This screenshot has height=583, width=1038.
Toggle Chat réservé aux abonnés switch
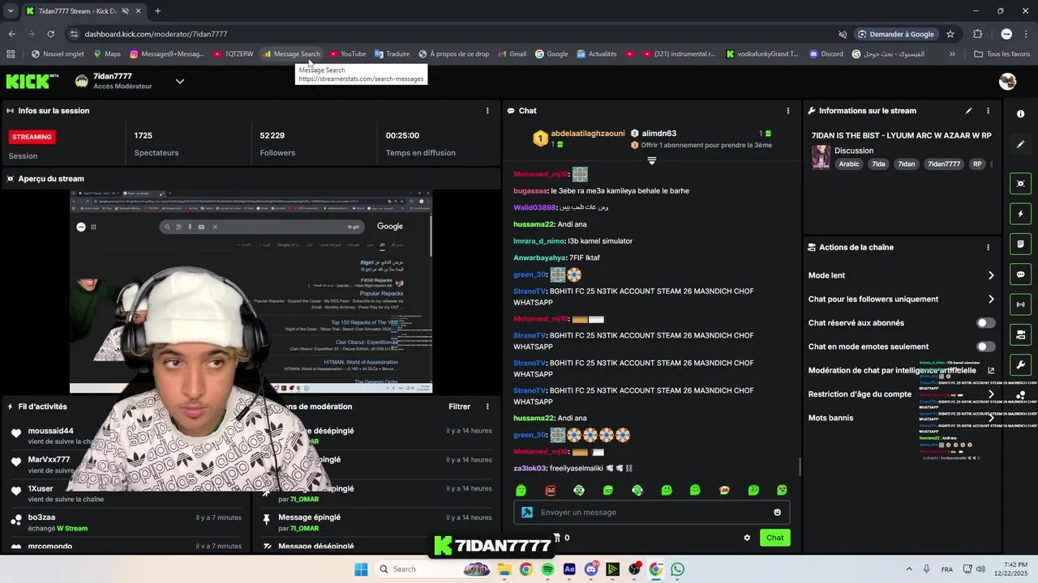[x=985, y=323]
